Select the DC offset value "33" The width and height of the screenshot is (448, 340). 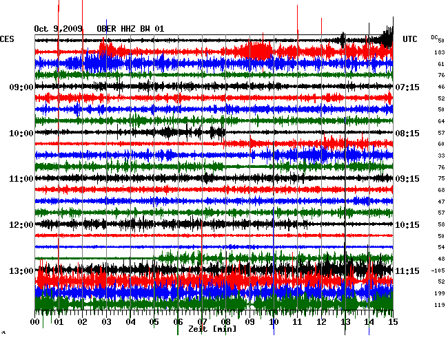pos(441,156)
